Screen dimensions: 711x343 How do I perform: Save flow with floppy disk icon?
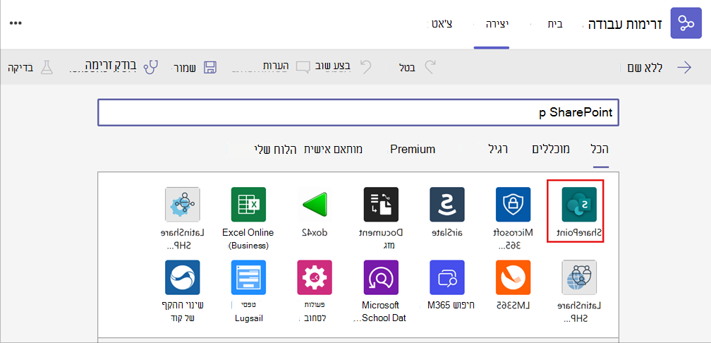210,68
